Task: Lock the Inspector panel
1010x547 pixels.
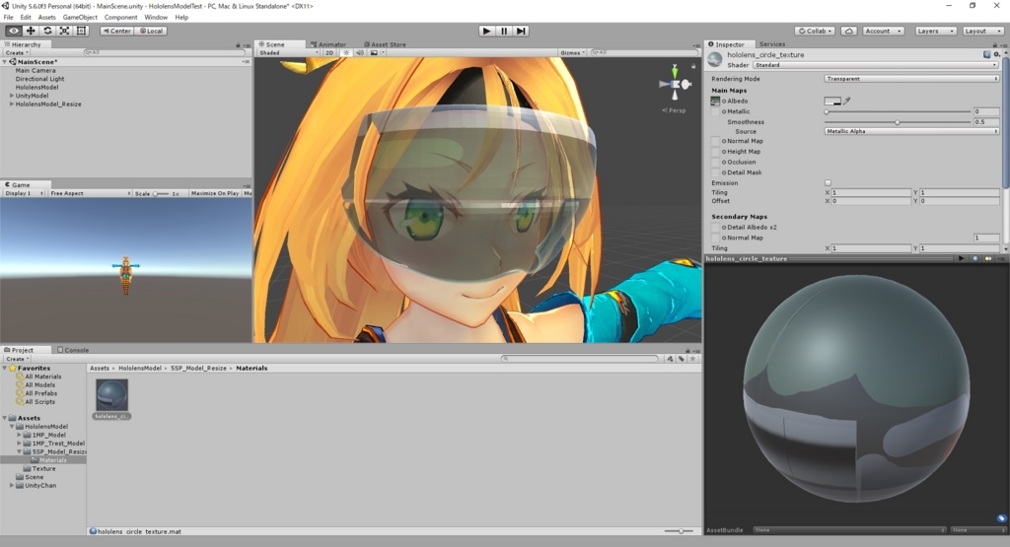Action: click(994, 44)
